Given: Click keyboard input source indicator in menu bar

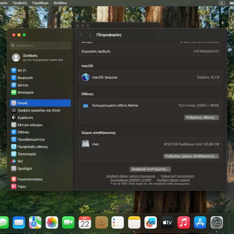Looking at the screenshot, I should (x=222, y=3).
